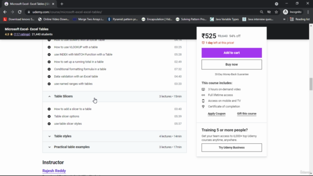This screenshot has height=176, width=313.
Task: Show more bookmarks with the chevron
Action: [x=284, y=20]
